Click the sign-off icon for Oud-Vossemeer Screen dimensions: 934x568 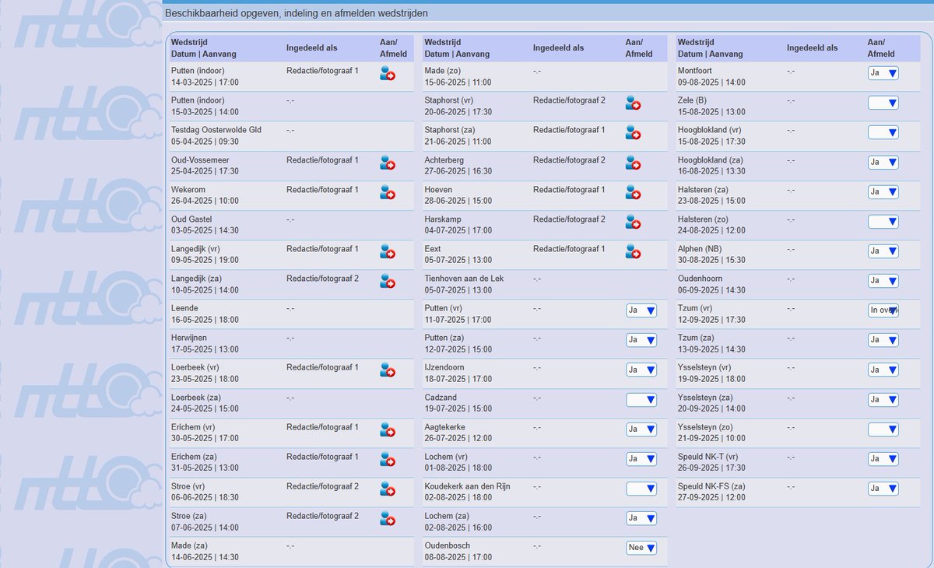click(388, 163)
